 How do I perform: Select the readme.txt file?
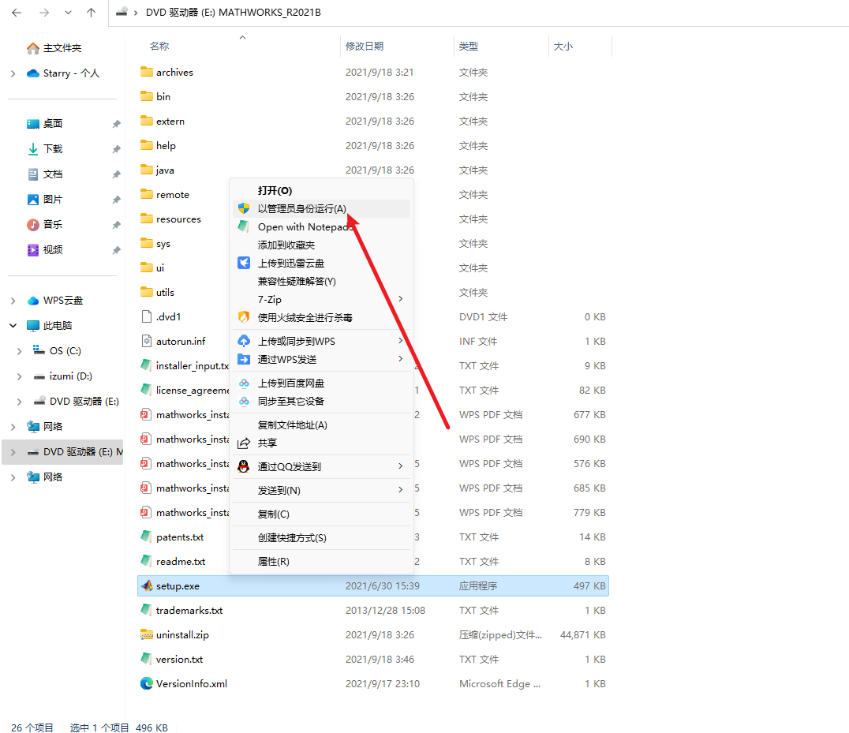coord(181,562)
